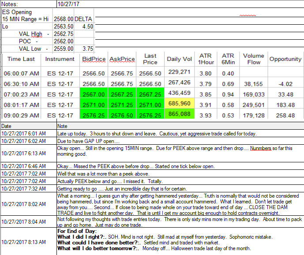Screen dimensions: 304x255
Task: Select the 10/27/2017 6:01 AM date entry
Action: [24, 134]
